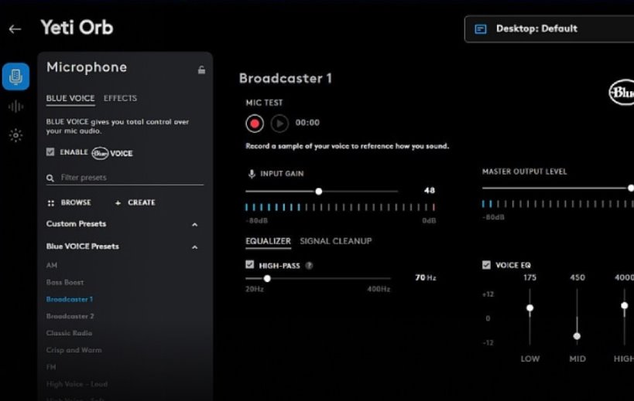Screen dimensions: 634x401
Task: Collapse the Custom Presets section
Action: click(194, 225)
